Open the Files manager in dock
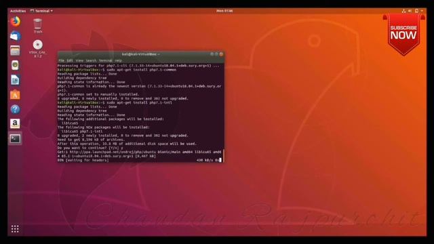 pos(15,51)
